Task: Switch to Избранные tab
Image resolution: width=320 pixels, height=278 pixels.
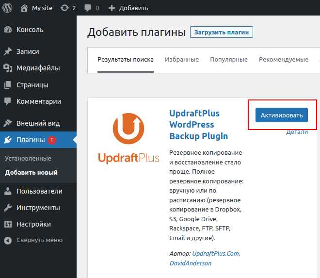Action: tap(182, 60)
